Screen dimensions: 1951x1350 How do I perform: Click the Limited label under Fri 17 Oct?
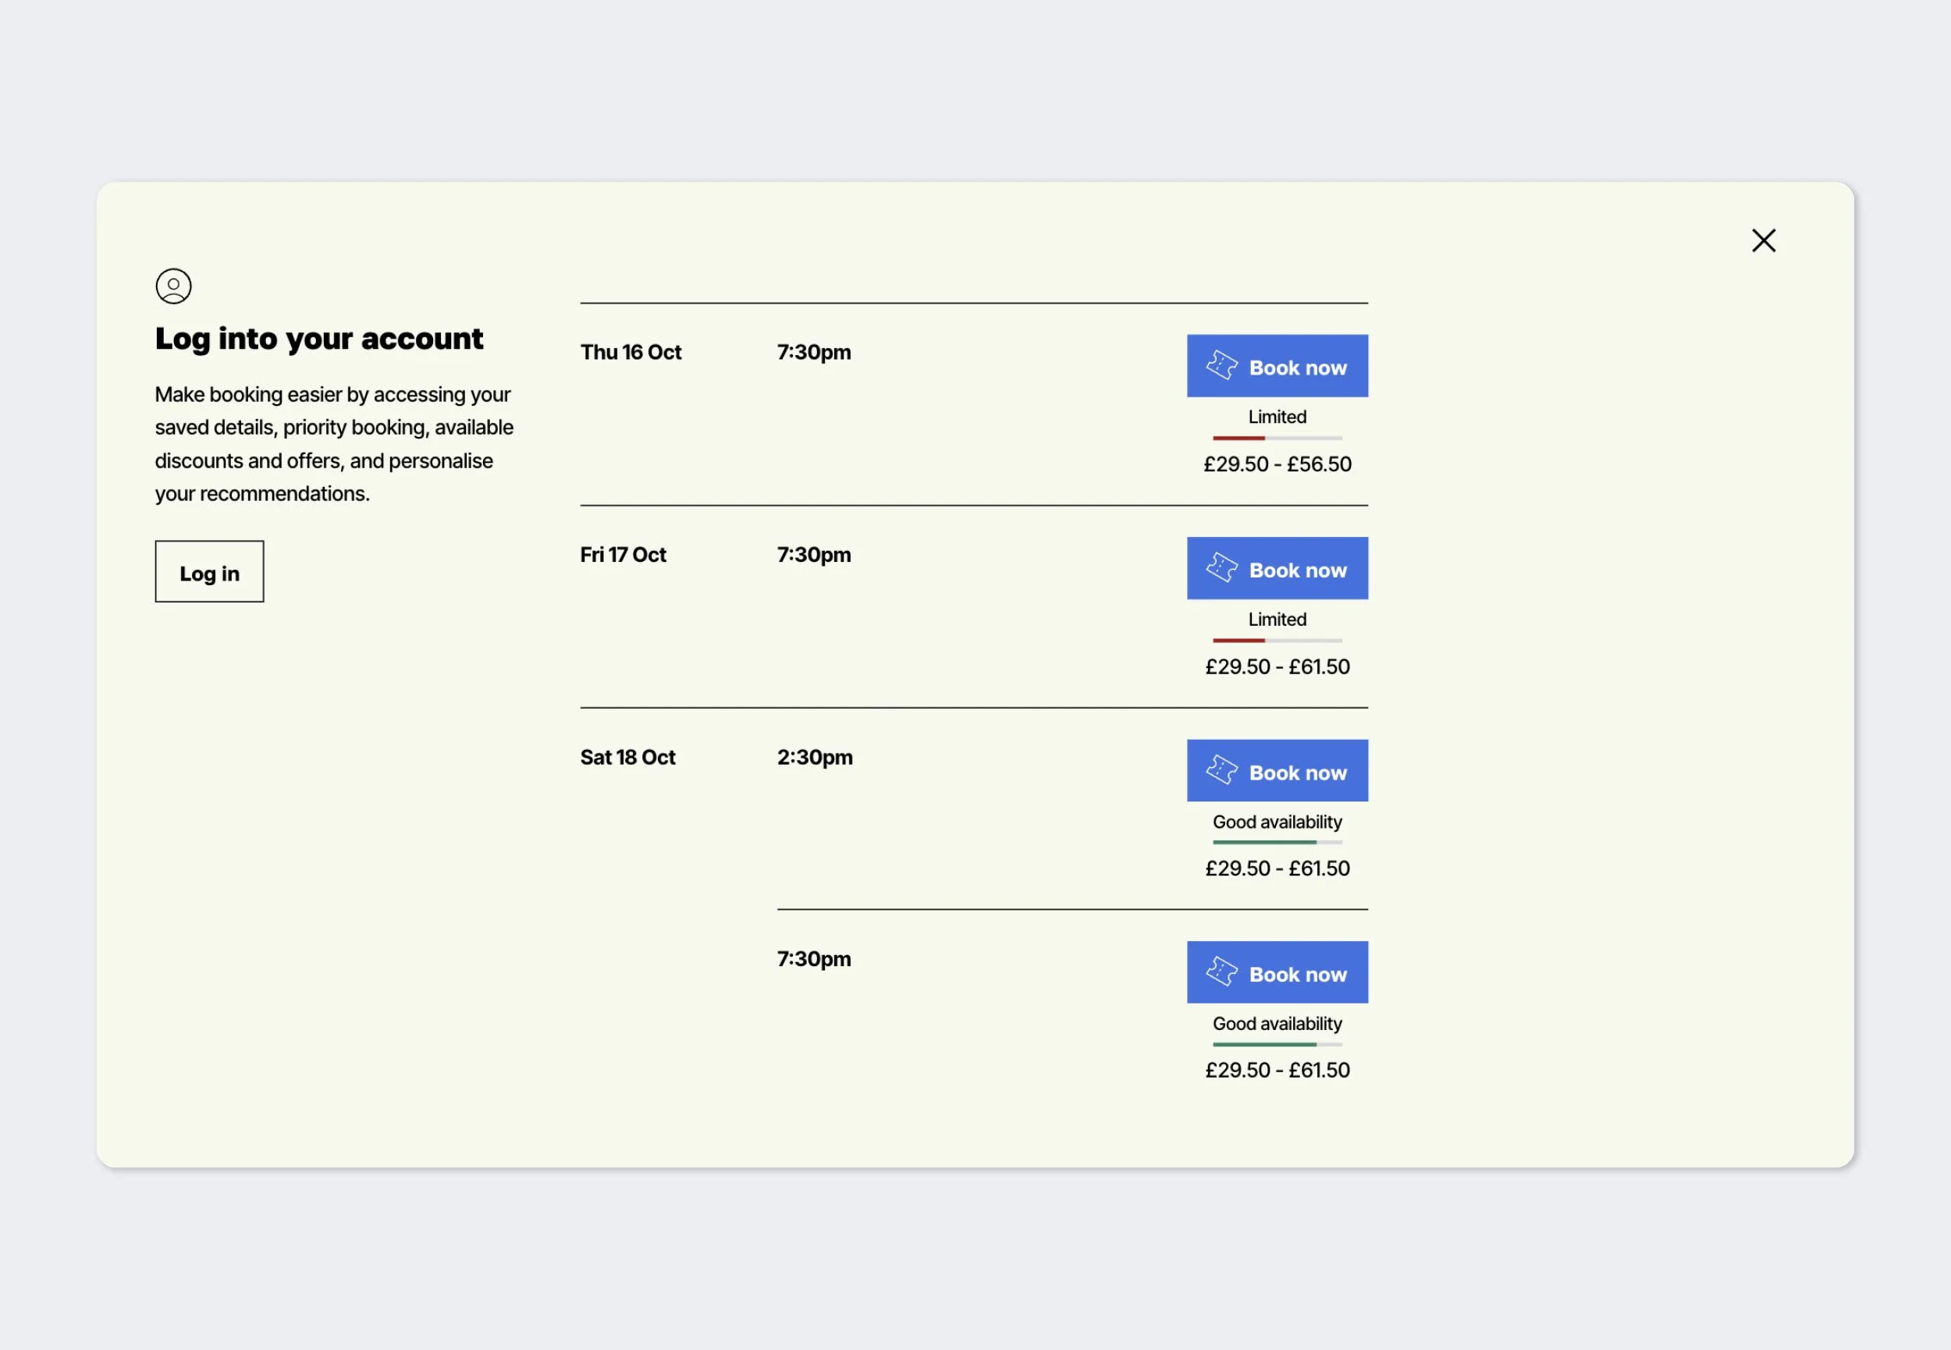[1276, 619]
